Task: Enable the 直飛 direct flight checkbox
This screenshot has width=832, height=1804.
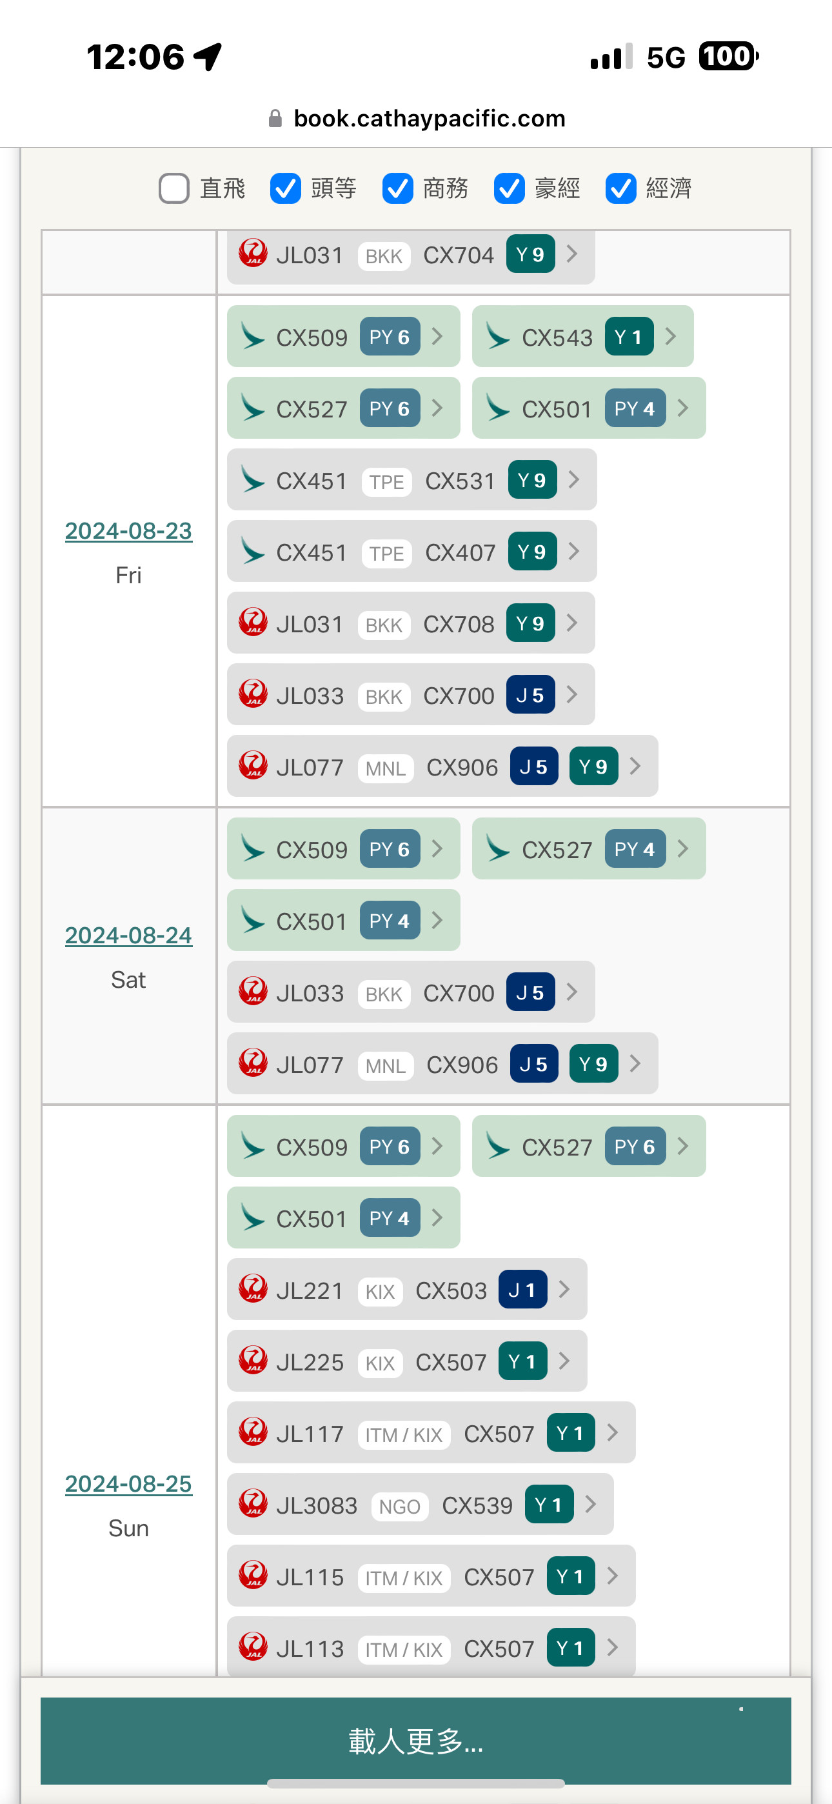Action: click(174, 188)
